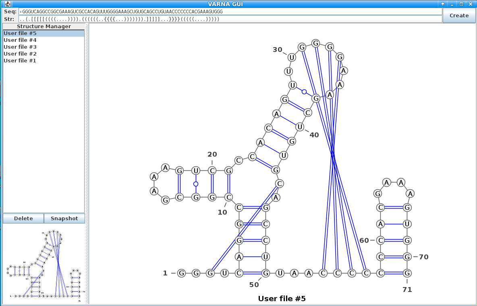Click the C nucleotide labeled 60
This screenshot has height=306, width=477.
(x=380, y=240)
